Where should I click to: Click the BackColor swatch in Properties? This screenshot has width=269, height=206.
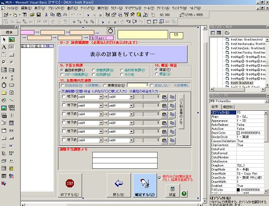[238, 133]
